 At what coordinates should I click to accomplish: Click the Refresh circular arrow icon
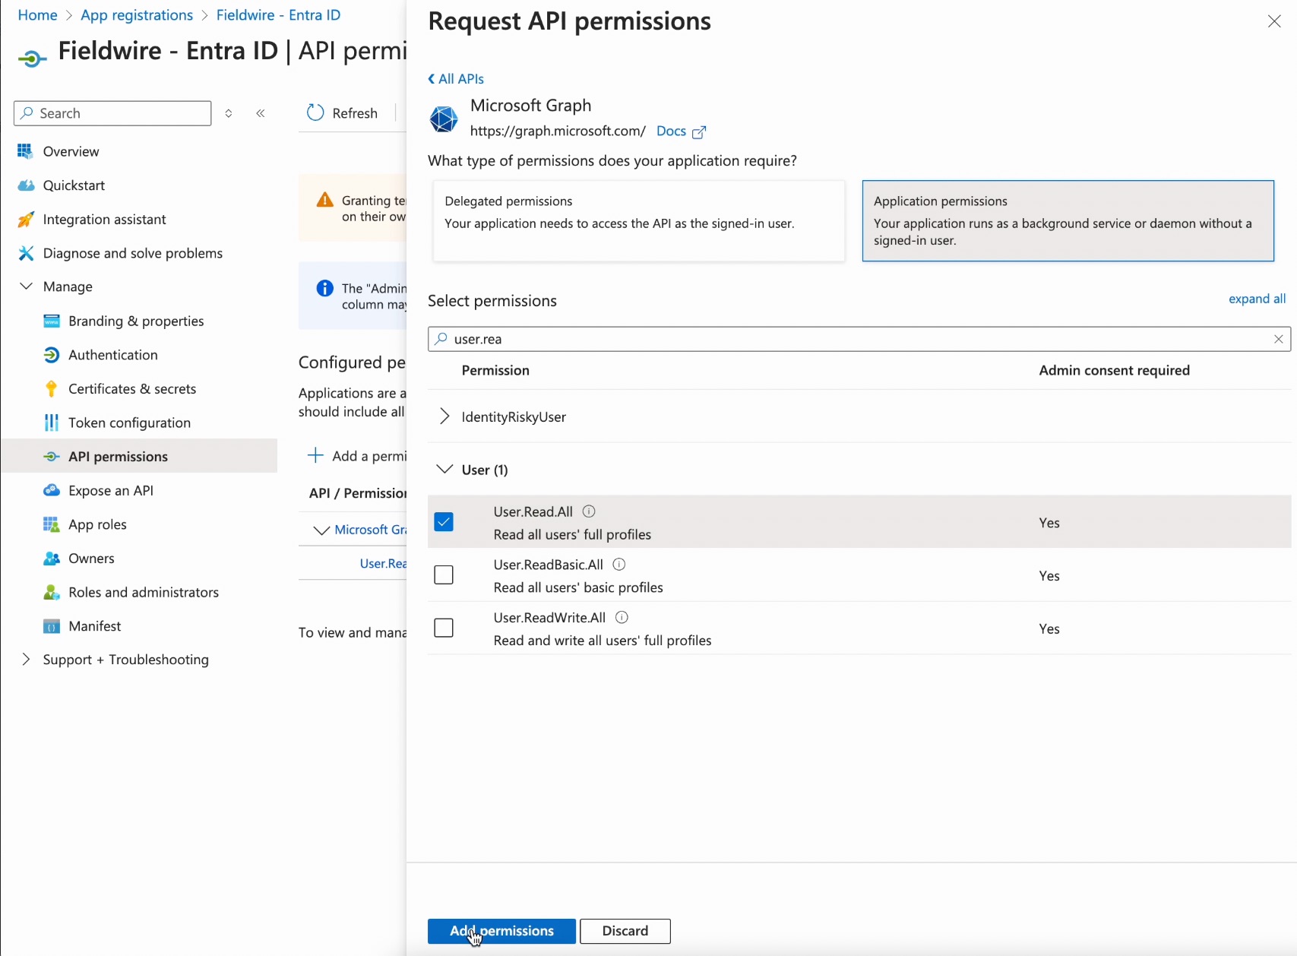[x=315, y=113]
